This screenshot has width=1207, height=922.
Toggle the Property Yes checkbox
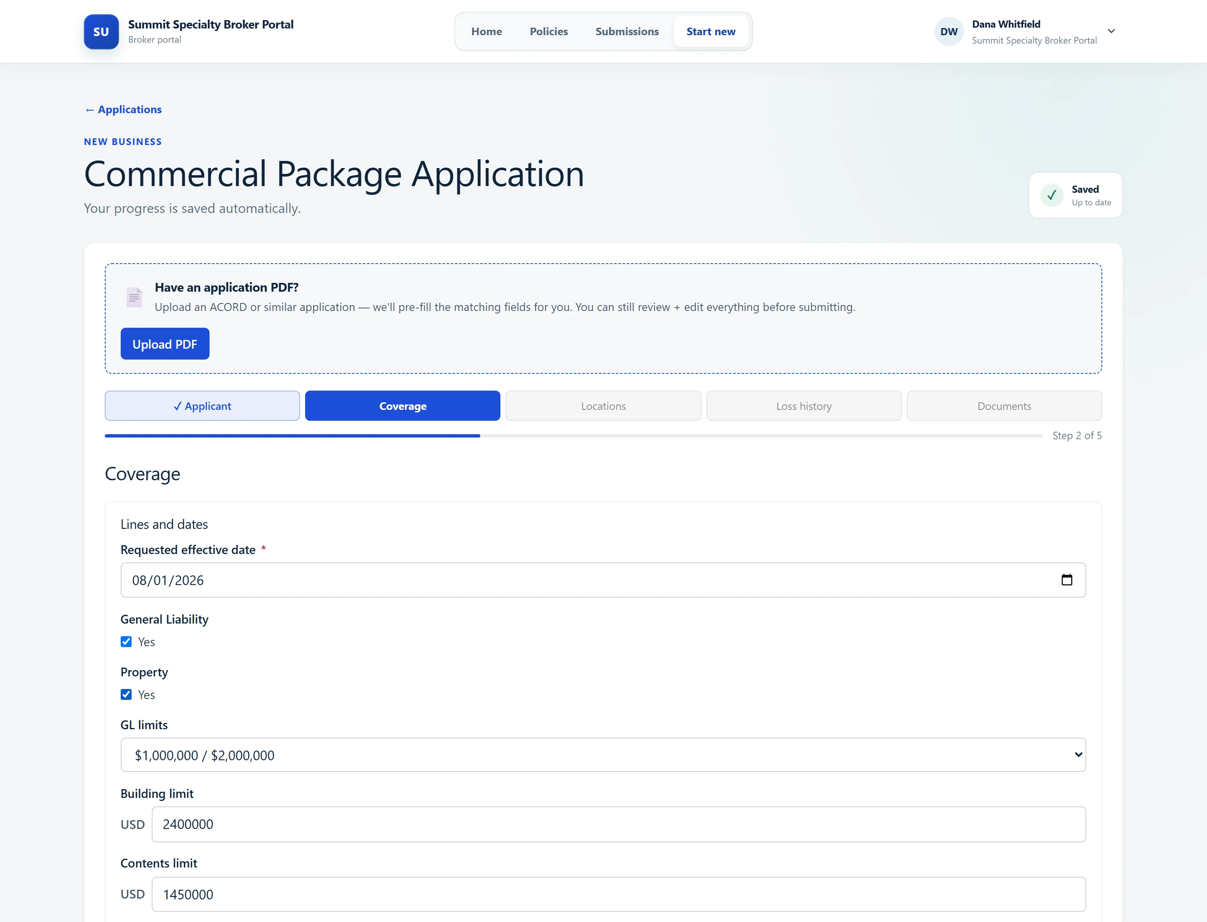[126, 694]
